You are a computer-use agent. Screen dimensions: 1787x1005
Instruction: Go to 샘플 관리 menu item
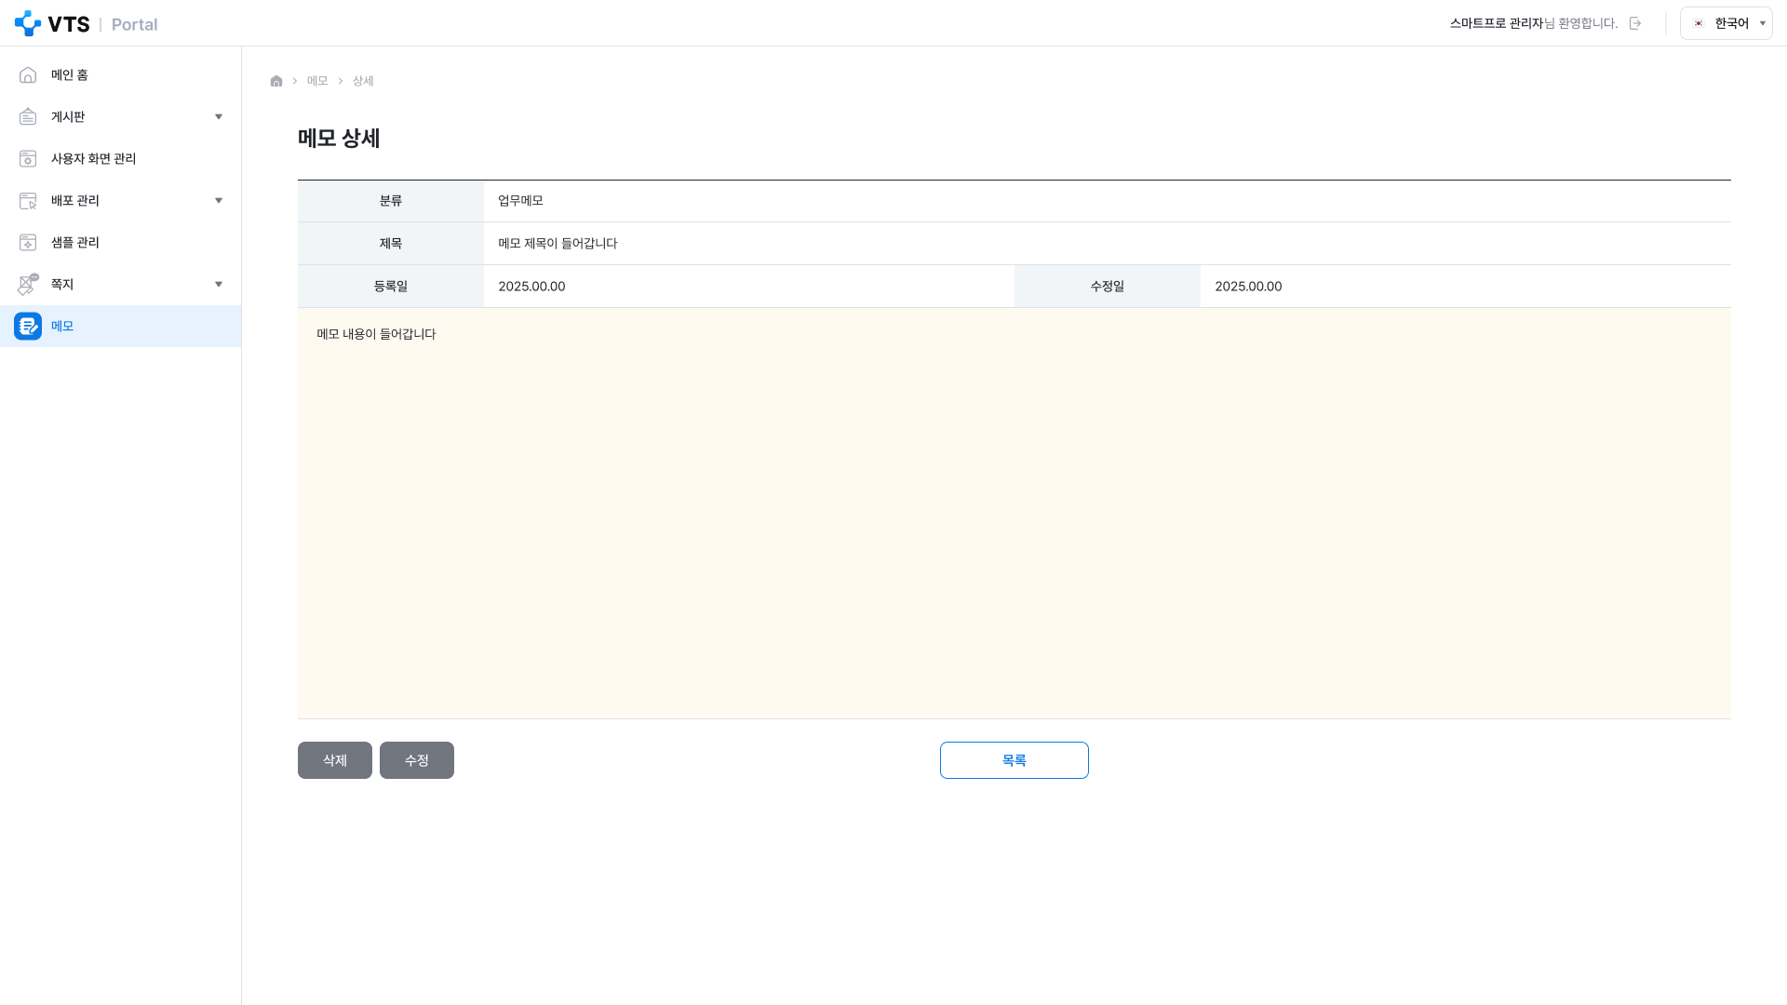click(121, 242)
